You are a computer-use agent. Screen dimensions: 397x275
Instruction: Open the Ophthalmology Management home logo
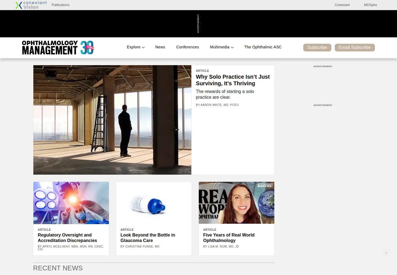click(58, 48)
